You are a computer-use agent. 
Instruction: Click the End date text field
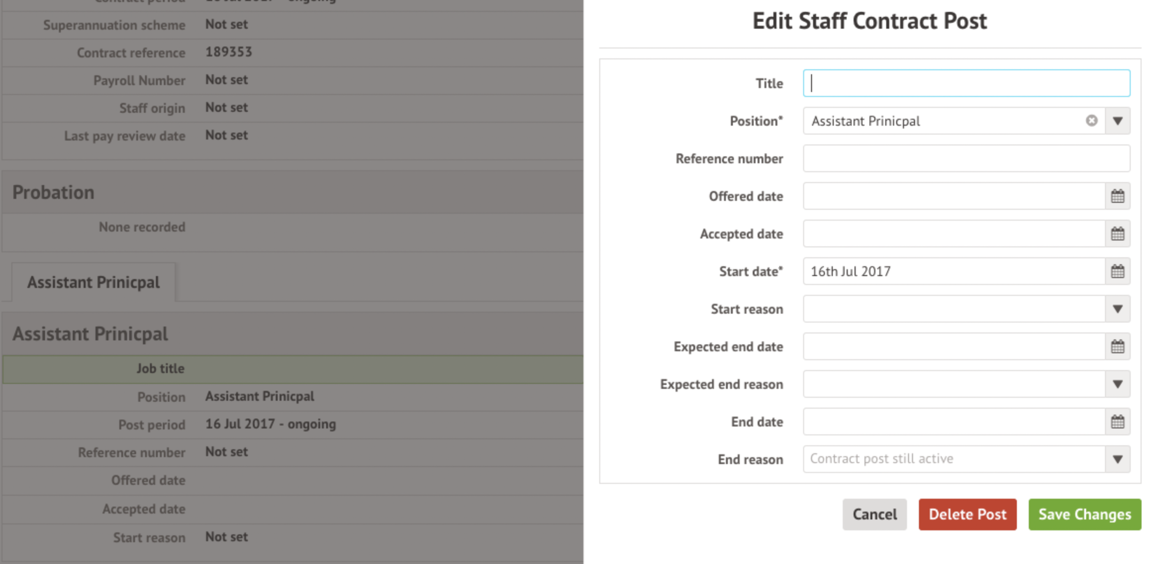click(x=954, y=422)
